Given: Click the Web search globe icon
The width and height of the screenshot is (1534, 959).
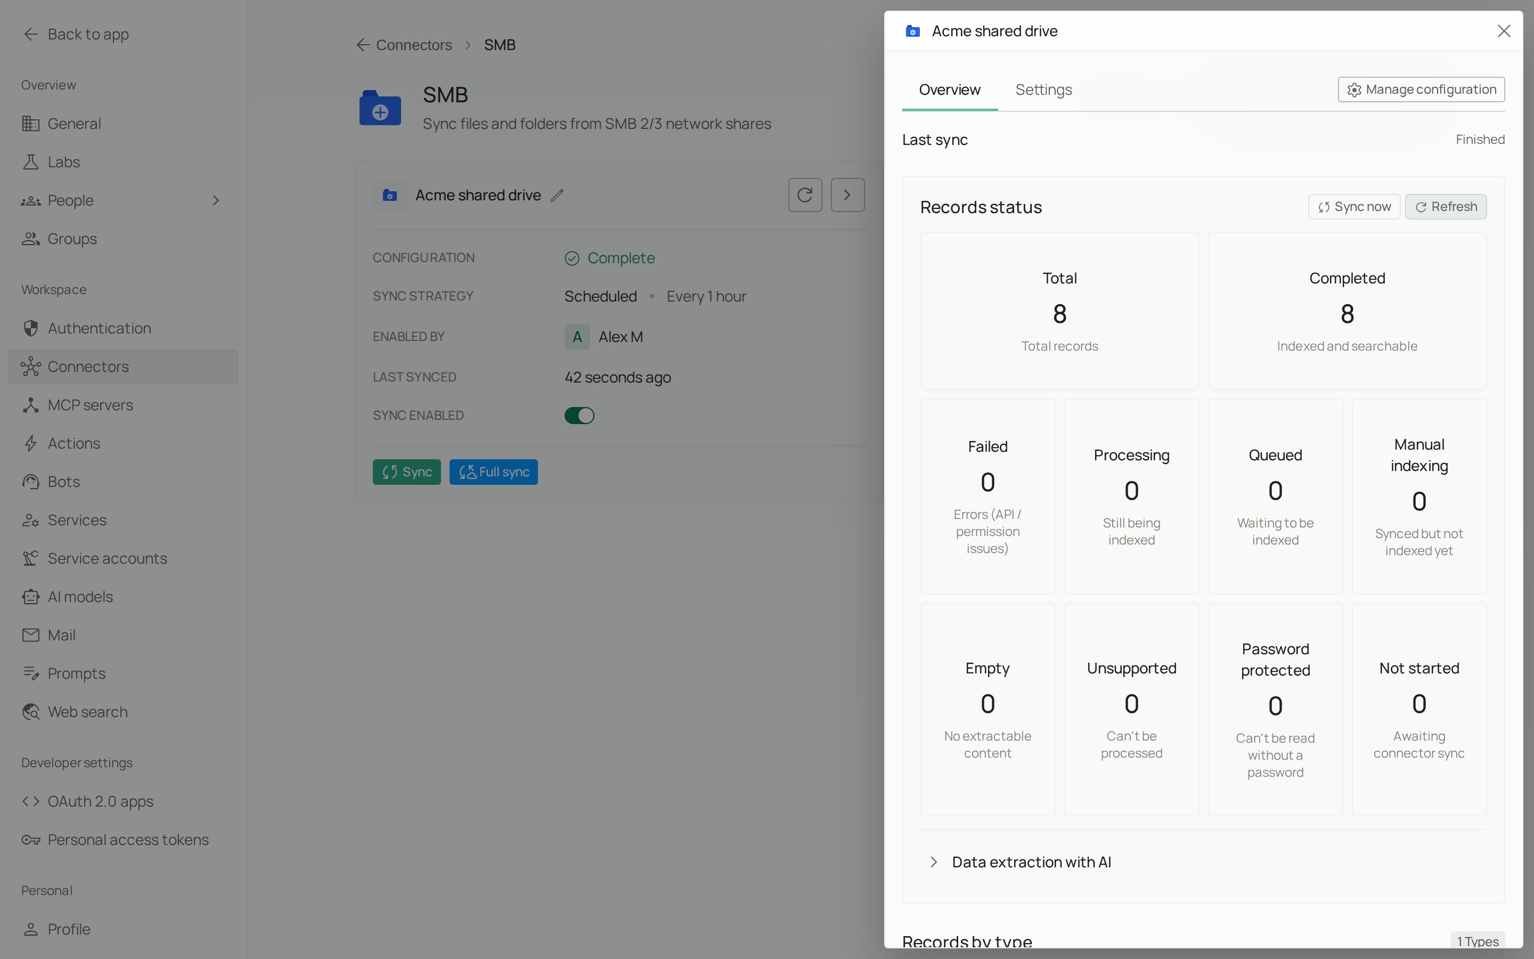Looking at the screenshot, I should coord(30,712).
